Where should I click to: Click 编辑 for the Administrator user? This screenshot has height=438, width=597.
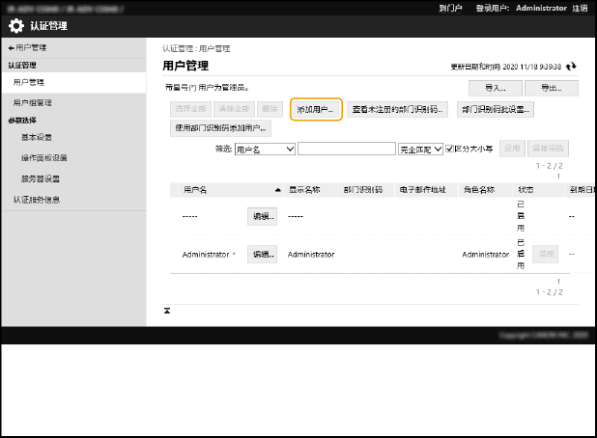[x=263, y=254]
